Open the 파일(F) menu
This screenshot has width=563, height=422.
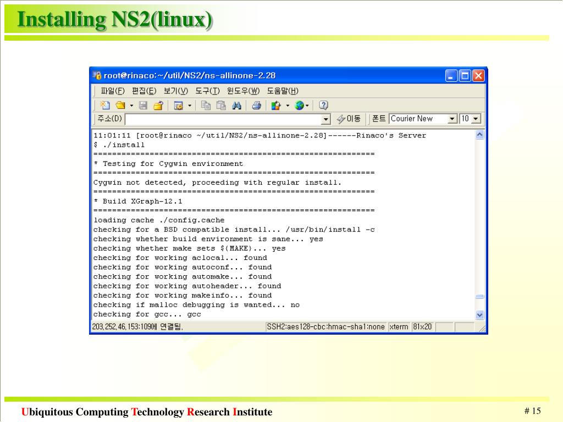(112, 91)
